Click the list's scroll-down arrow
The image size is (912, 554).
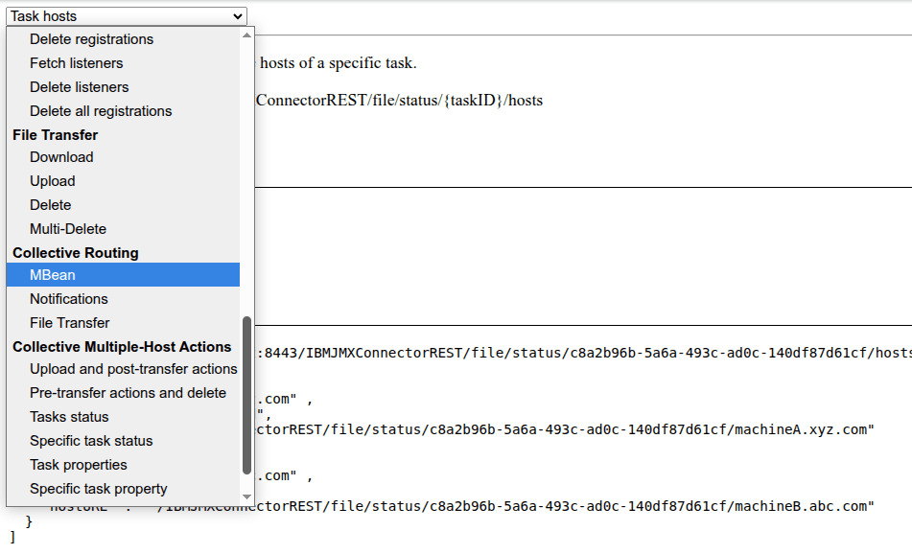(246, 497)
